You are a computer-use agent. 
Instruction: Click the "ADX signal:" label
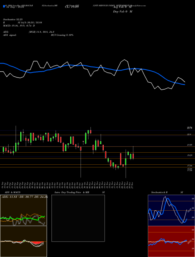coord(10,35)
